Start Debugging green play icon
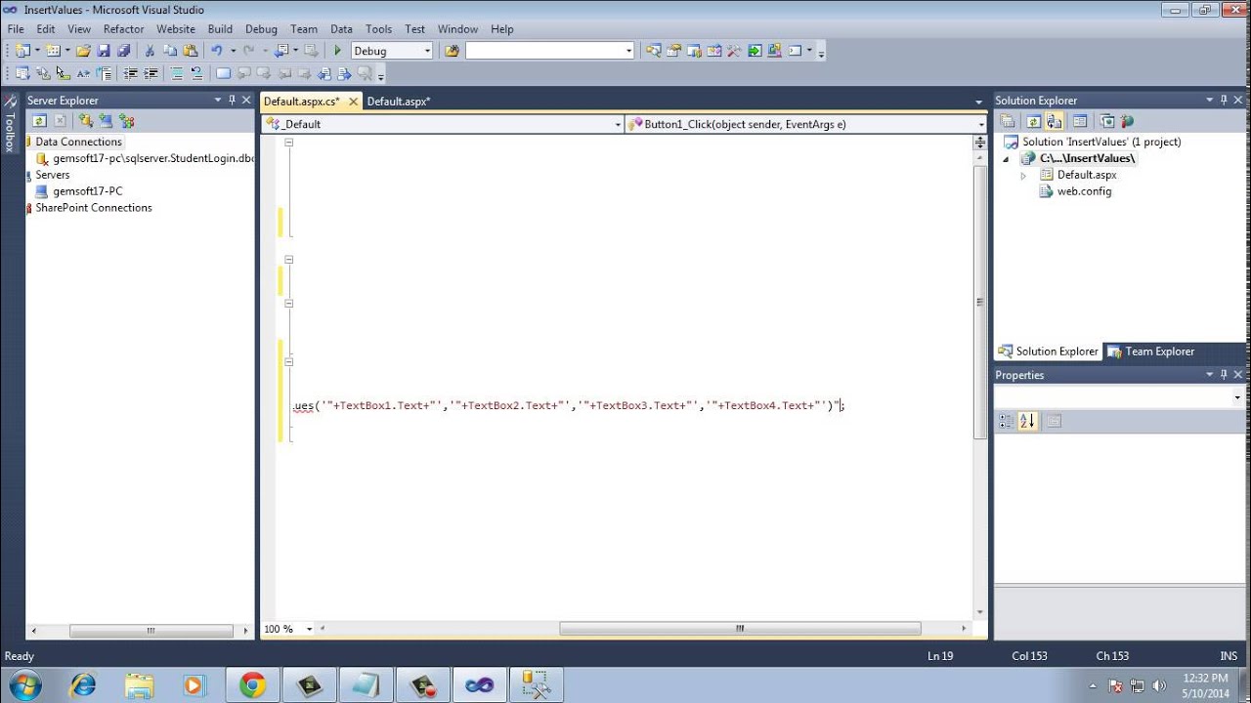The height and width of the screenshot is (703, 1251). pyautogui.click(x=337, y=51)
